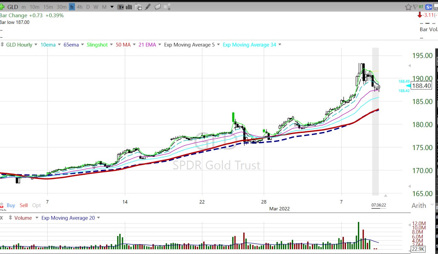Click the 22 date axis label
The height and width of the screenshot is (254, 438).
click(202, 202)
